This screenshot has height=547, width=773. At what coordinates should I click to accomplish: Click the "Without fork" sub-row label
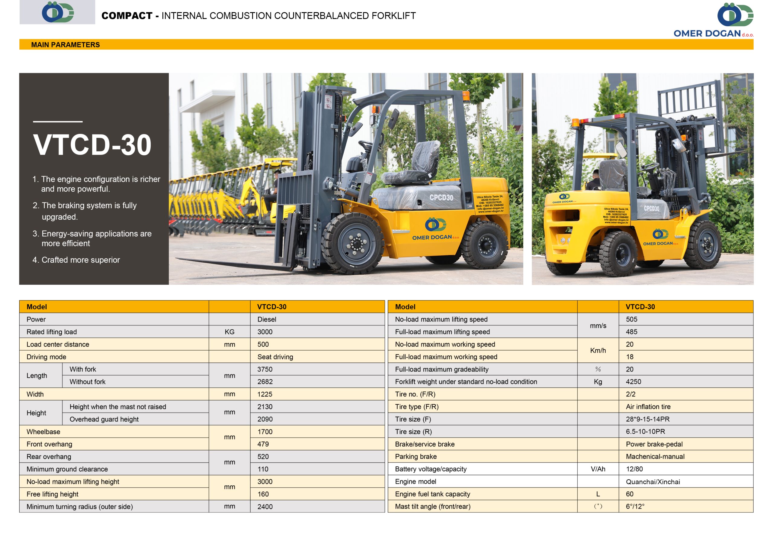tap(88, 381)
